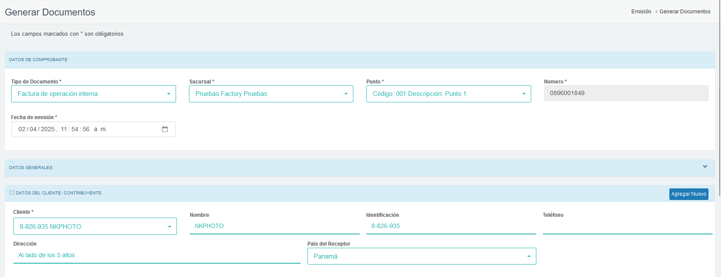The width and height of the screenshot is (721, 277).
Task: Click the Numero field showing 0896001849
Action: point(626,93)
